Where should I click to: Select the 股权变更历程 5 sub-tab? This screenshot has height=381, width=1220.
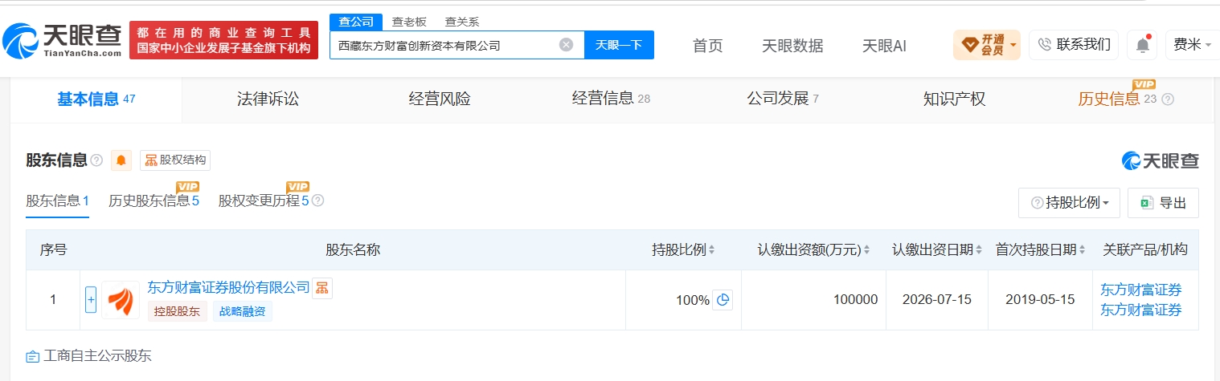[264, 201]
